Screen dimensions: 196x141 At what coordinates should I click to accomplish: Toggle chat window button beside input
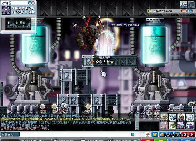[x=133, y=134]
